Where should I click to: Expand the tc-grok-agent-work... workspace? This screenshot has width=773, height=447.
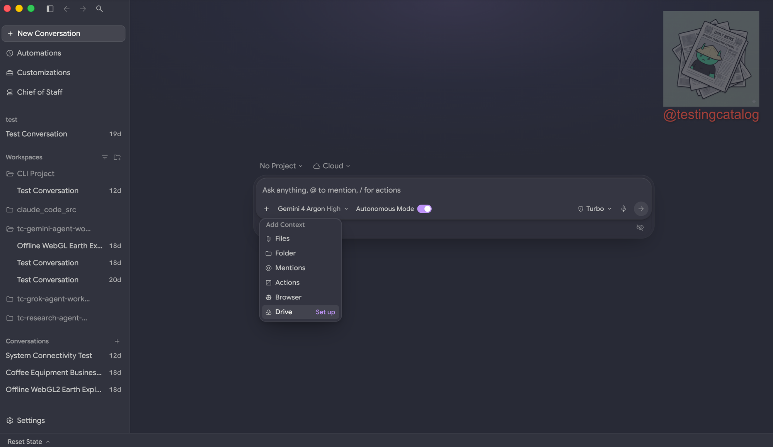(63, 299)
